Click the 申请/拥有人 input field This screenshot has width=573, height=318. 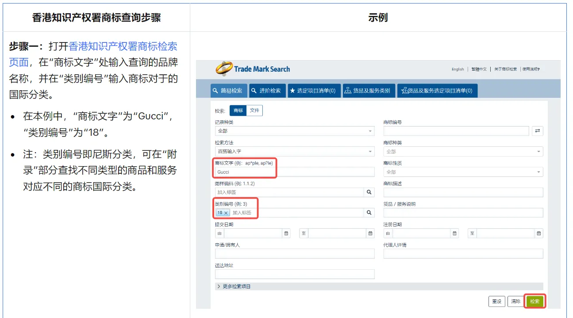click(x=295, y=253)
